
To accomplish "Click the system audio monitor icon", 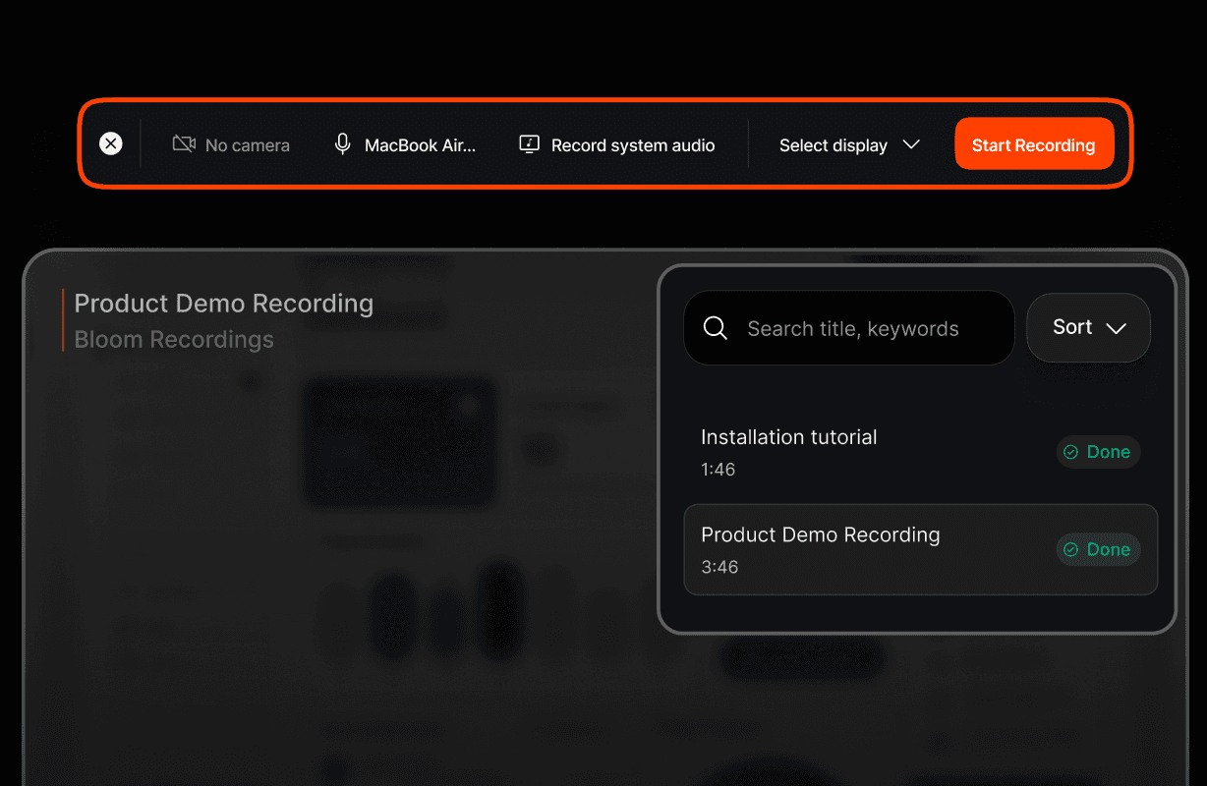I will click(529, 144).
